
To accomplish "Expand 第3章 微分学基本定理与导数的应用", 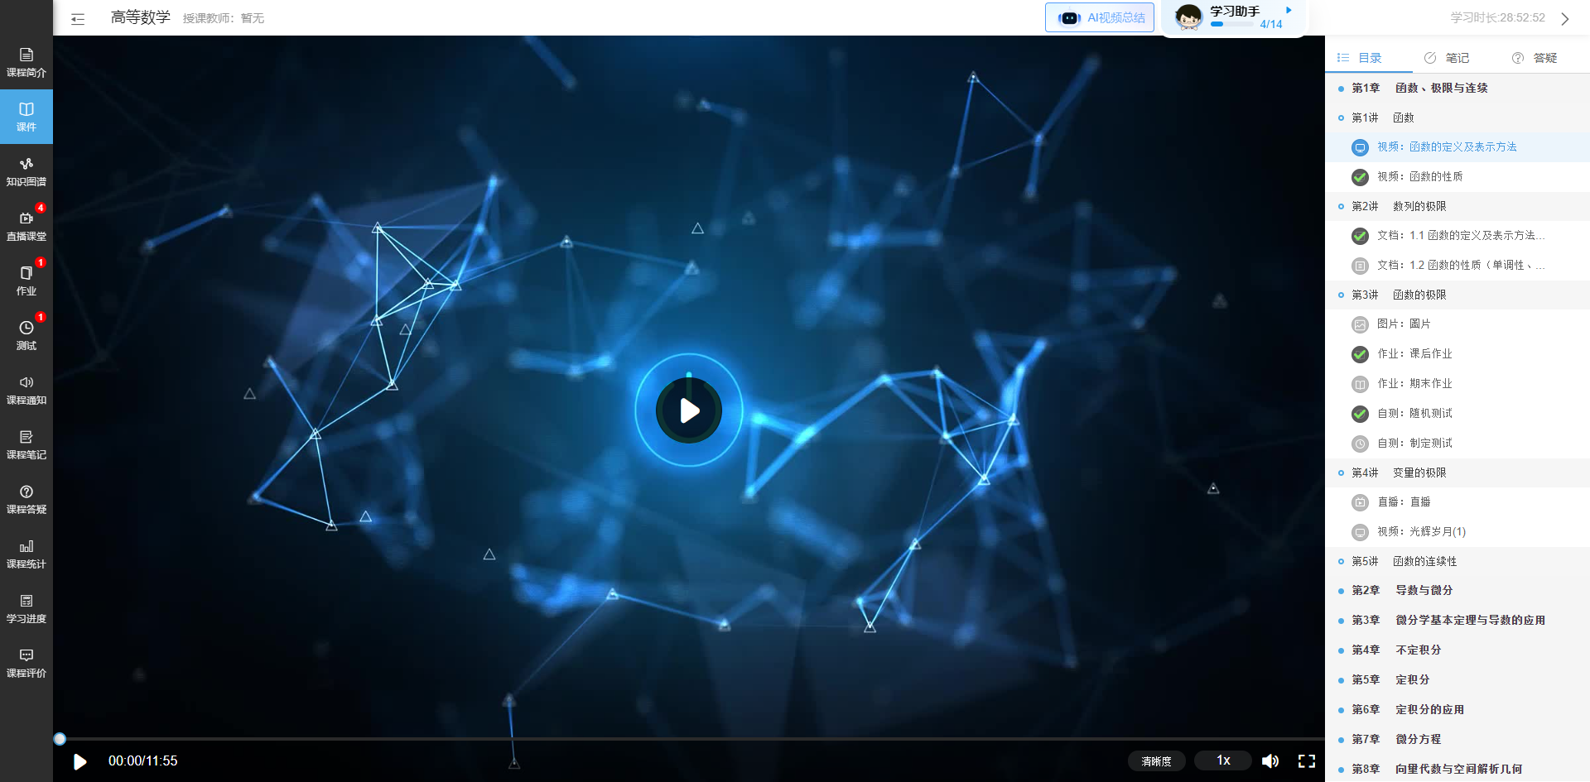I will (x=1457, y=621).
